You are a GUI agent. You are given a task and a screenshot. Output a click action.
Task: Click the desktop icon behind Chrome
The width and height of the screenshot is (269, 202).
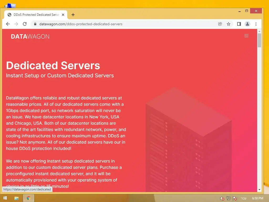pos(10,6)
